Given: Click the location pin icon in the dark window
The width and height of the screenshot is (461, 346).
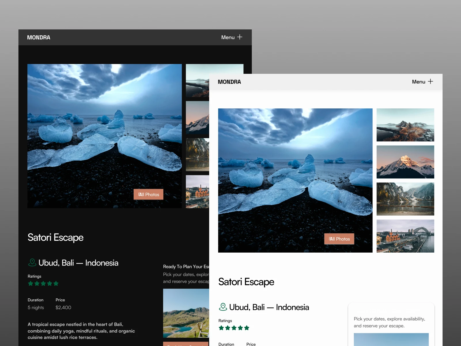Looking at the screenshot, I should 32,262.
